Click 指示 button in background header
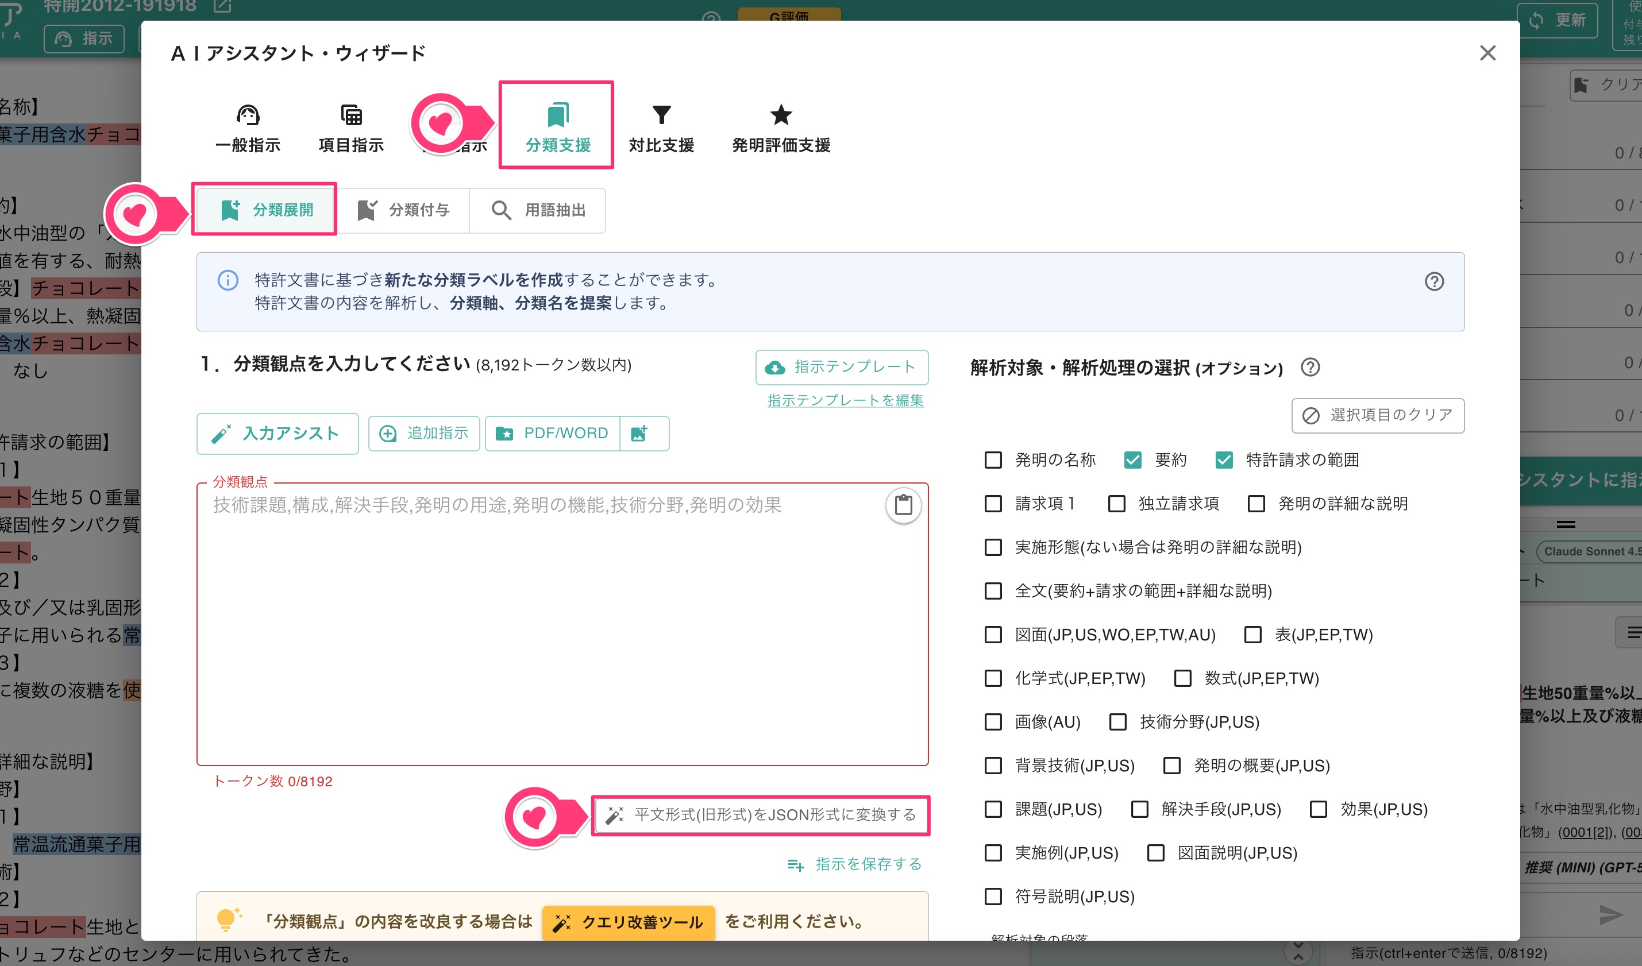The image size is (1642, 966). click(84, 38)
